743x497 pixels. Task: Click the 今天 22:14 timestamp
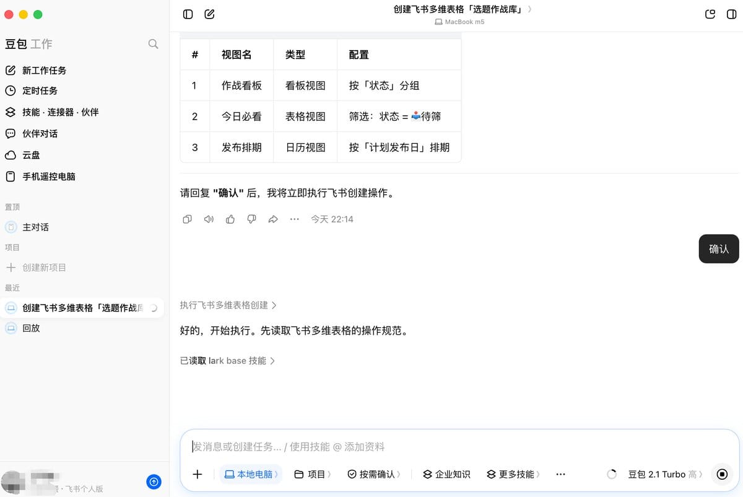(332, 219)
